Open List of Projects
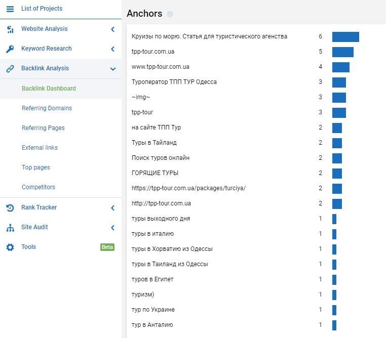Screen dimensions: 386x338 point(42,9)
